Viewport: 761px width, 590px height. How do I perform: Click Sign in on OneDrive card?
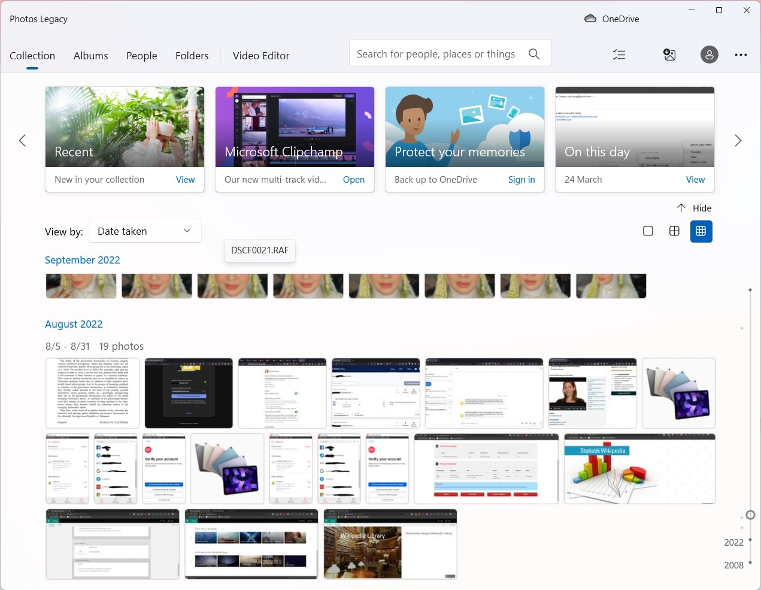pos(522,180)
